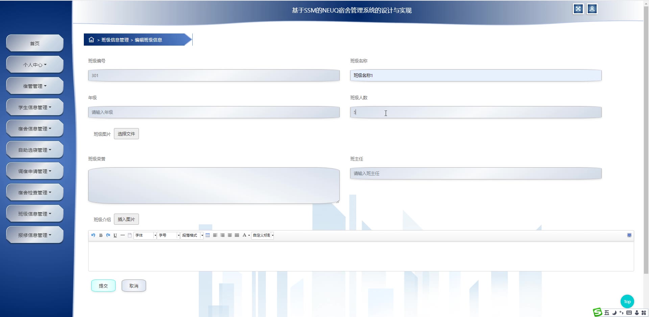This screenshot has width=649, height=317.
Task: Click the 取消 cancel button
Action: pos(134,286)
